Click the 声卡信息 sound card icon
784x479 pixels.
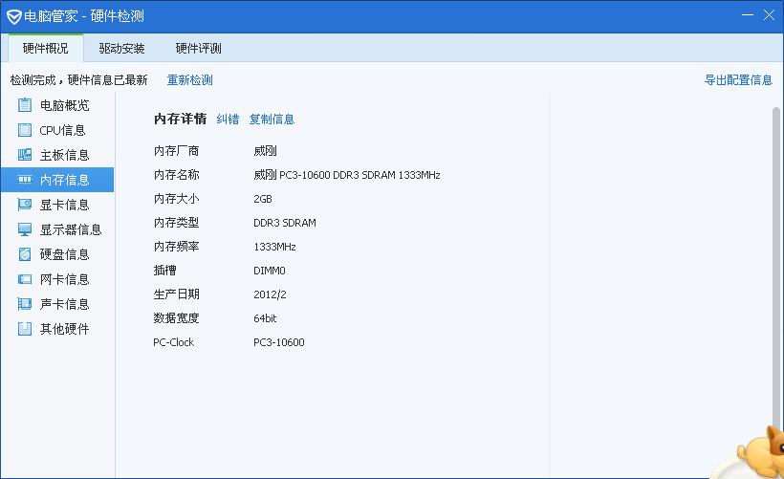(x=25, y=304)
